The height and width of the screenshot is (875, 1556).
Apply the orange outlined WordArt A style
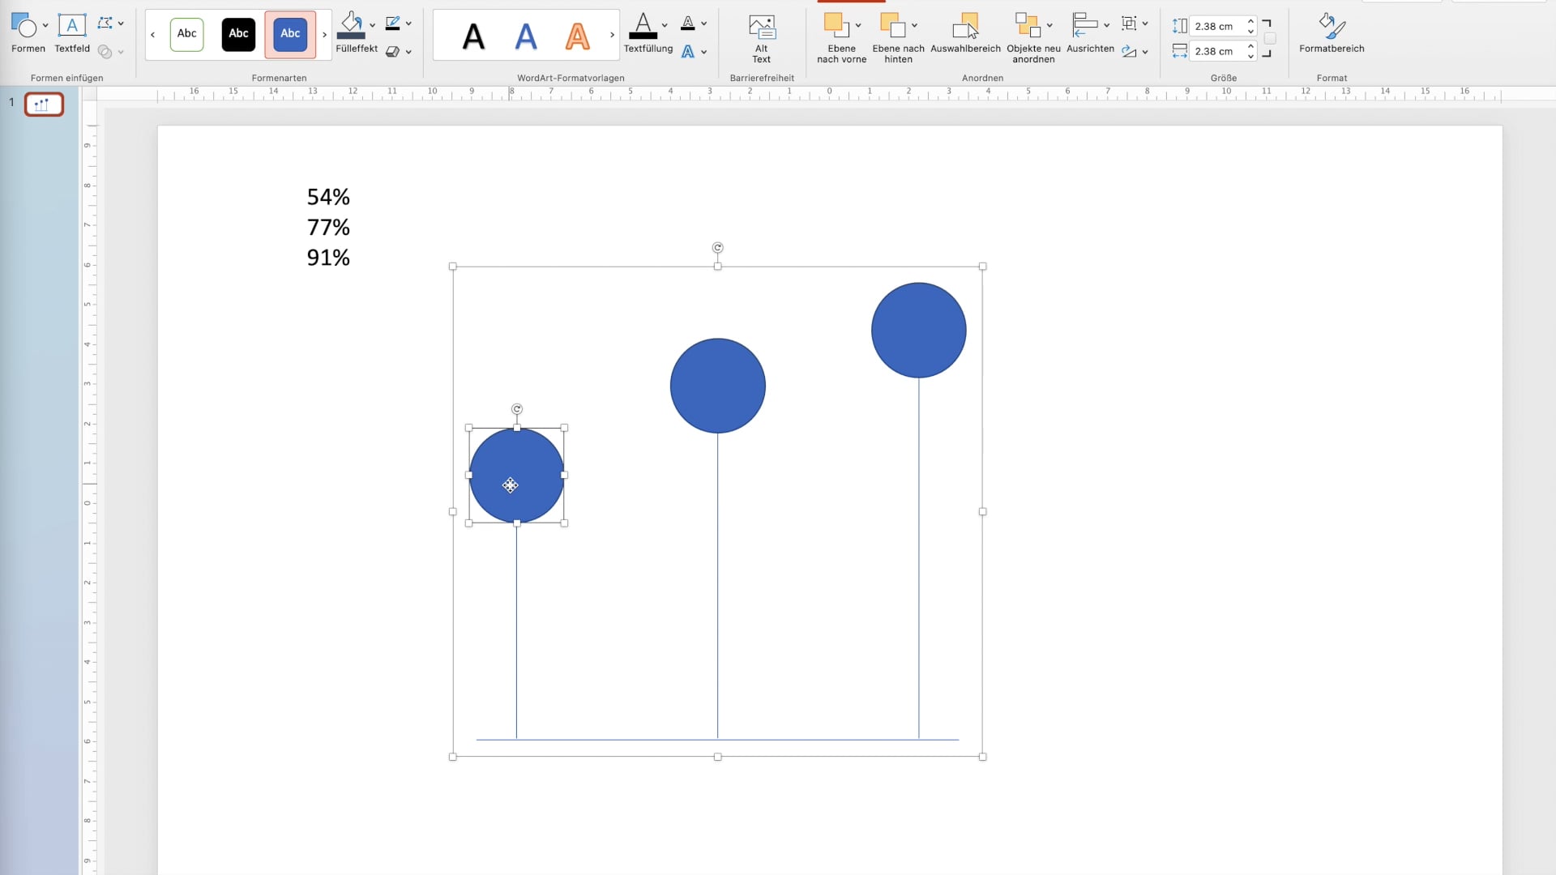[x=577, y=36]
